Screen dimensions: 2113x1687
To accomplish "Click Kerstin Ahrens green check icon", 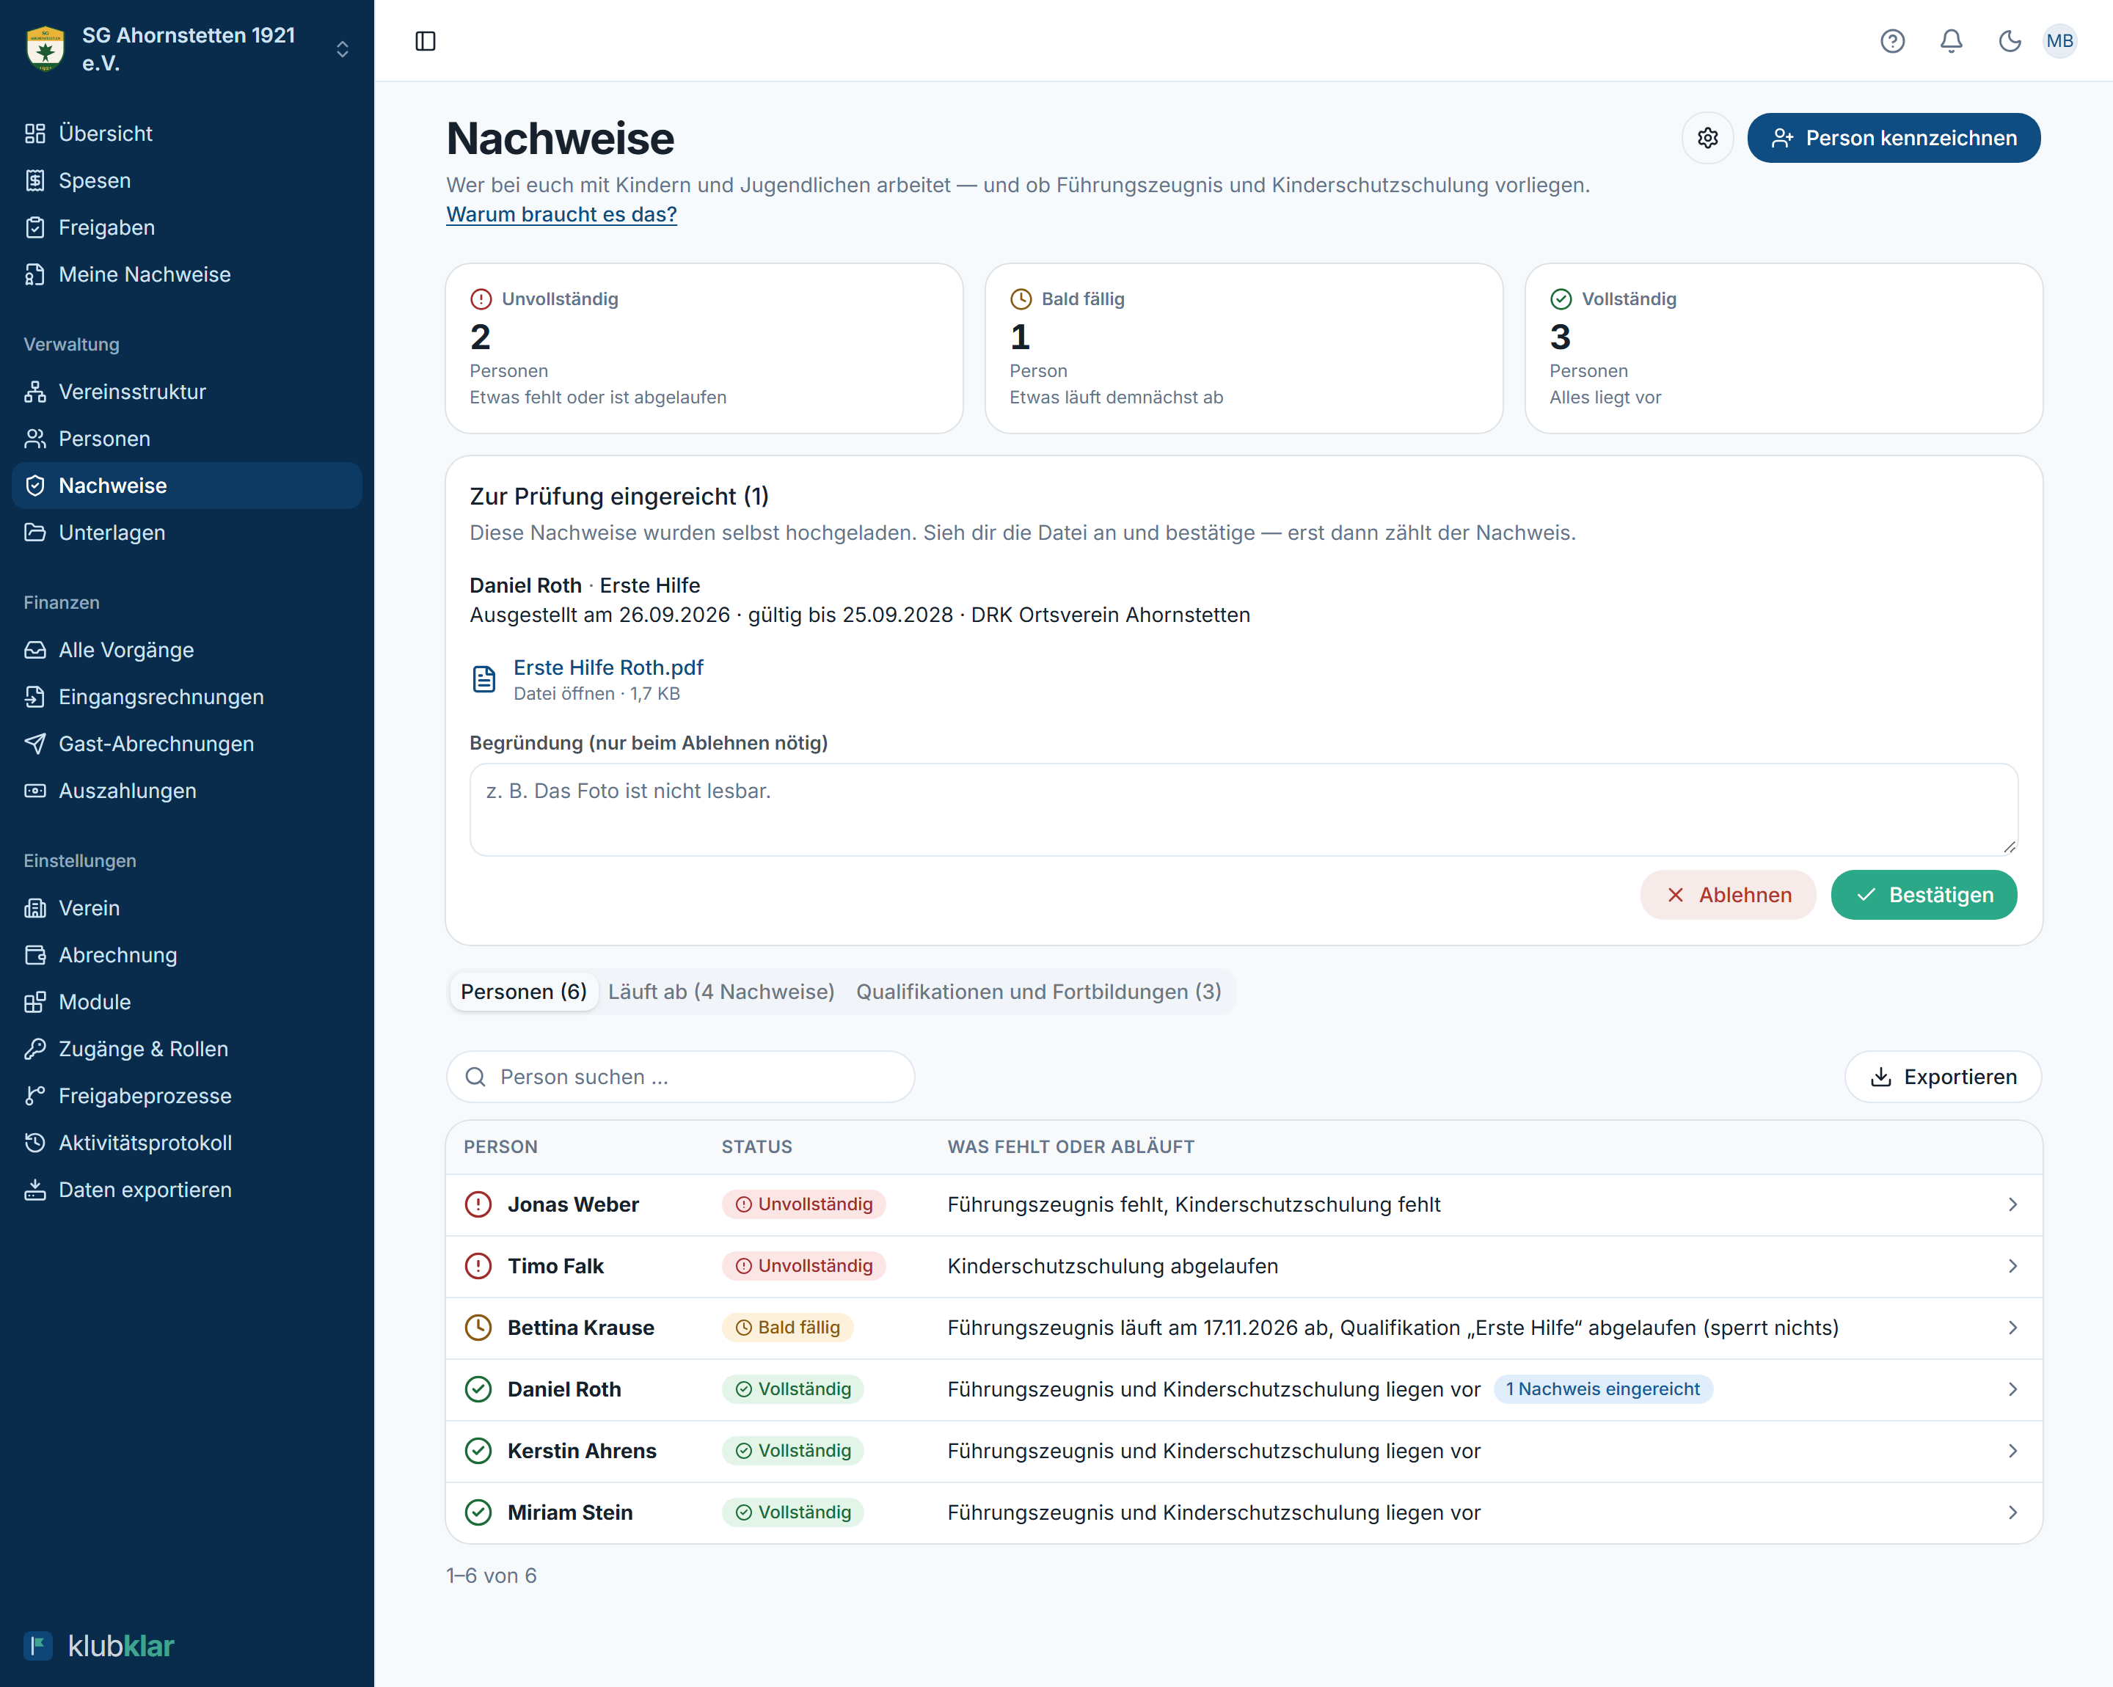I will pos(478,1452).
